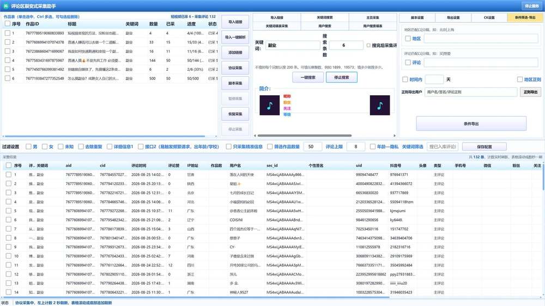Click the search panel horizontal scrollbar
The width and height of the screenshot is (545, 306).
coord(305,136)
